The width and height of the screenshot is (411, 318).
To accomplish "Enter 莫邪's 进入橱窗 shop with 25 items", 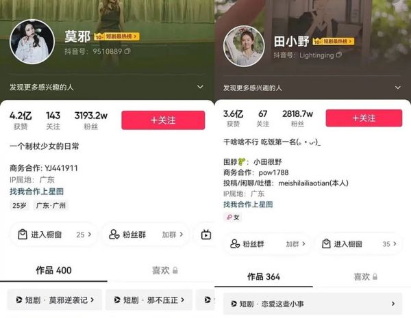I will [x=53, y=235].
